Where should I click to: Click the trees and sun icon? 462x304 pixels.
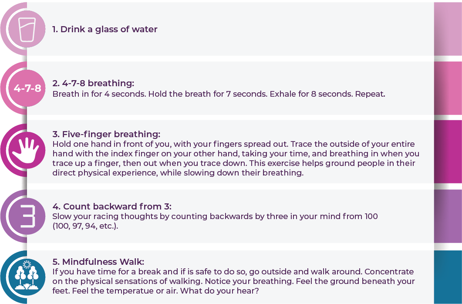coord(27,277)
